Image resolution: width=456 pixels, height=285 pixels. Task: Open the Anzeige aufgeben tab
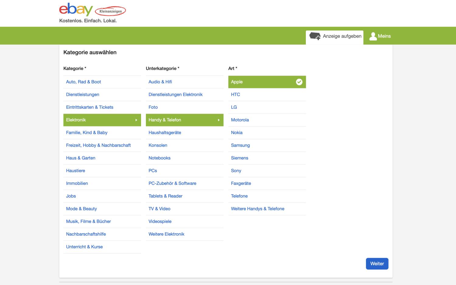[334, 37]
